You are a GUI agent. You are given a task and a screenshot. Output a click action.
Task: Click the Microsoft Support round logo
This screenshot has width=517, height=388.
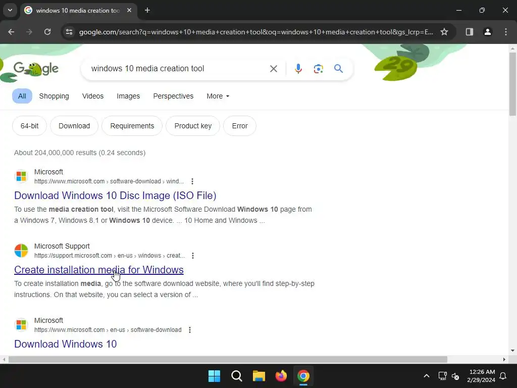[x=21, y=251]
